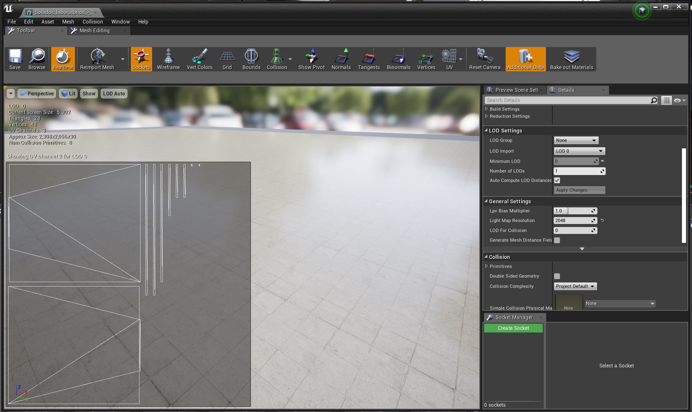Image resolution: width=692 pixels, height=412 pixels.
Task: Expand Build Settings section
Action: click(486, 109)
